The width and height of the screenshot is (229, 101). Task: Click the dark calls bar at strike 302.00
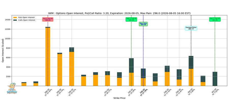tap(215, 79)
